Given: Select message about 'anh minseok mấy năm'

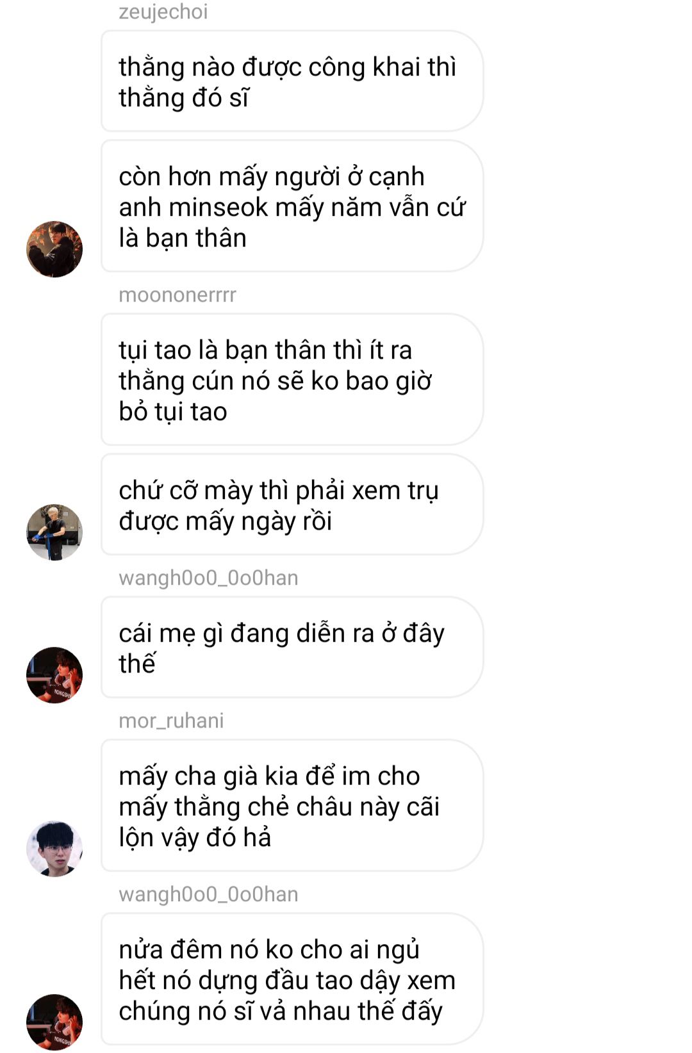Looking at the screenshot, I should point(292,206).
